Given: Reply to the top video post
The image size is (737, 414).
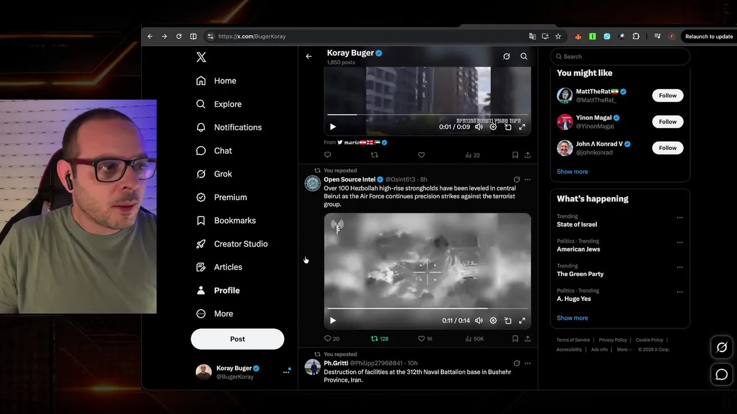Looking at the screenshot, I should 328,155.
